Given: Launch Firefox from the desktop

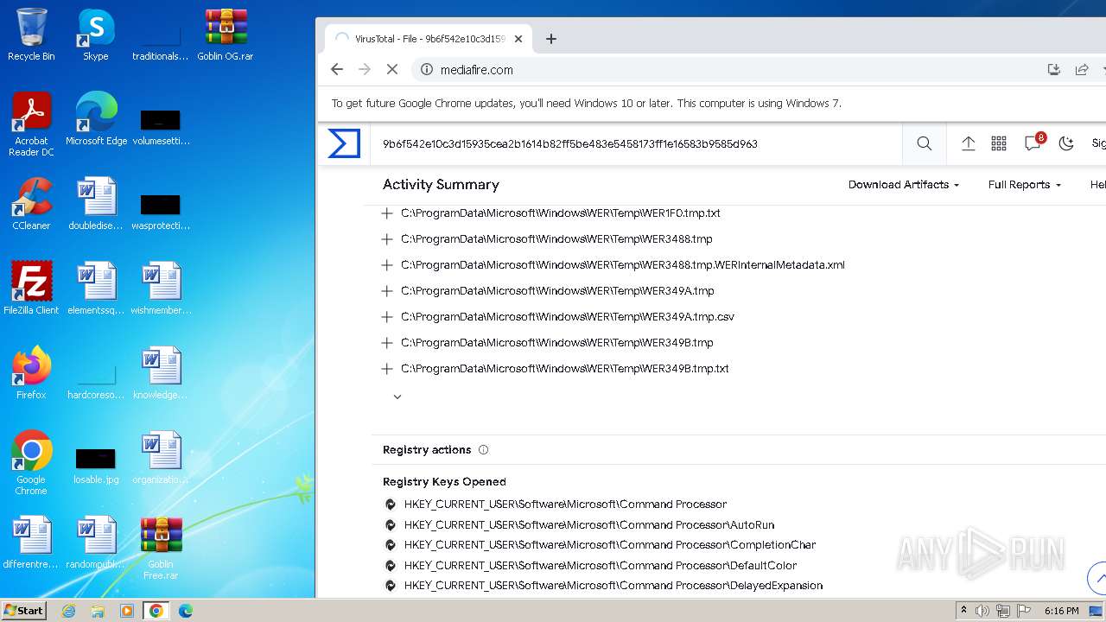Looking at the screenshot, I should (x=31, y=373).
